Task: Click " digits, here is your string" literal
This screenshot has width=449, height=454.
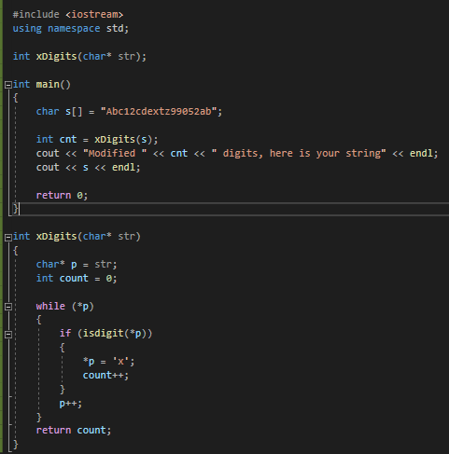Action: [299, 153]
